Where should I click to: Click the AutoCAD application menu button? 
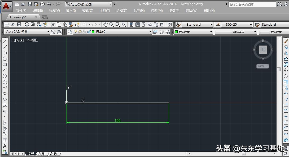coord(7,6)
